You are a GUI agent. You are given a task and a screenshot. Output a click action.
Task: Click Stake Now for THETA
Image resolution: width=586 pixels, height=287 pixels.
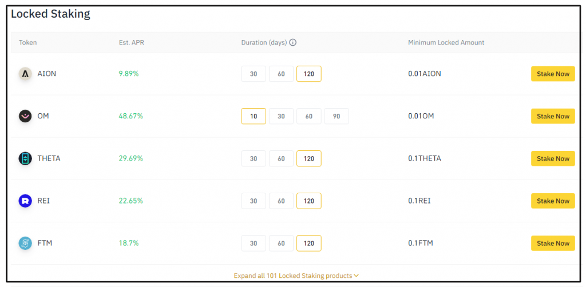[553, 158]
